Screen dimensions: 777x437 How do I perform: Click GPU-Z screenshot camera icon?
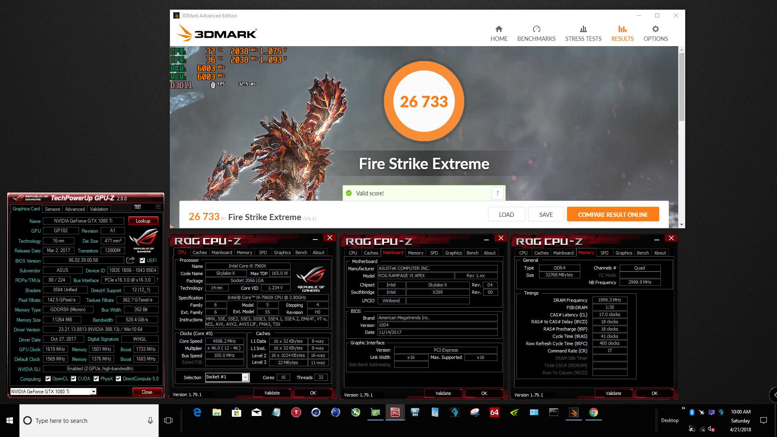[x=138, y=207]
